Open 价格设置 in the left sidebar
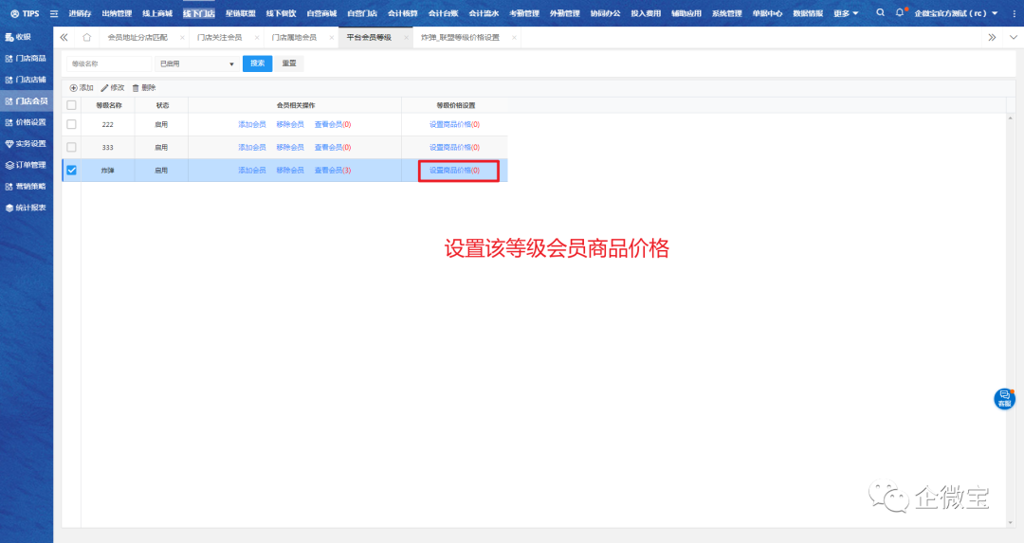The width and height of the screenshot is (1024, 543). [29, 122]
